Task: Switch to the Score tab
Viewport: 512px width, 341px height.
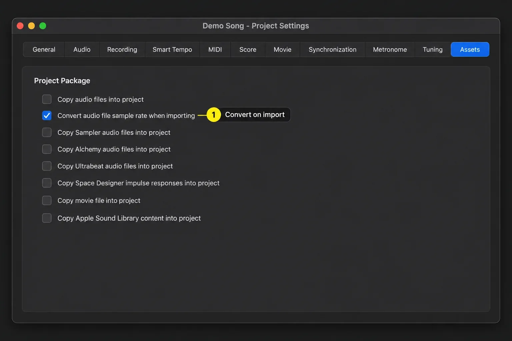Action: pyautogui.click(x=248, y=50)
